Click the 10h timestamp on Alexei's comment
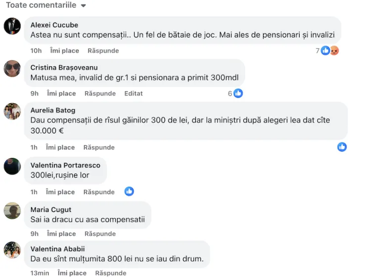366x279 pixels. coord(36,50)
